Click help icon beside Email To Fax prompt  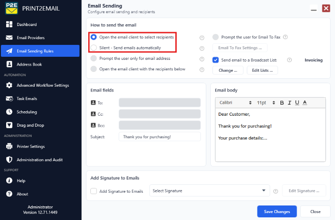click(x=285, y=37)
